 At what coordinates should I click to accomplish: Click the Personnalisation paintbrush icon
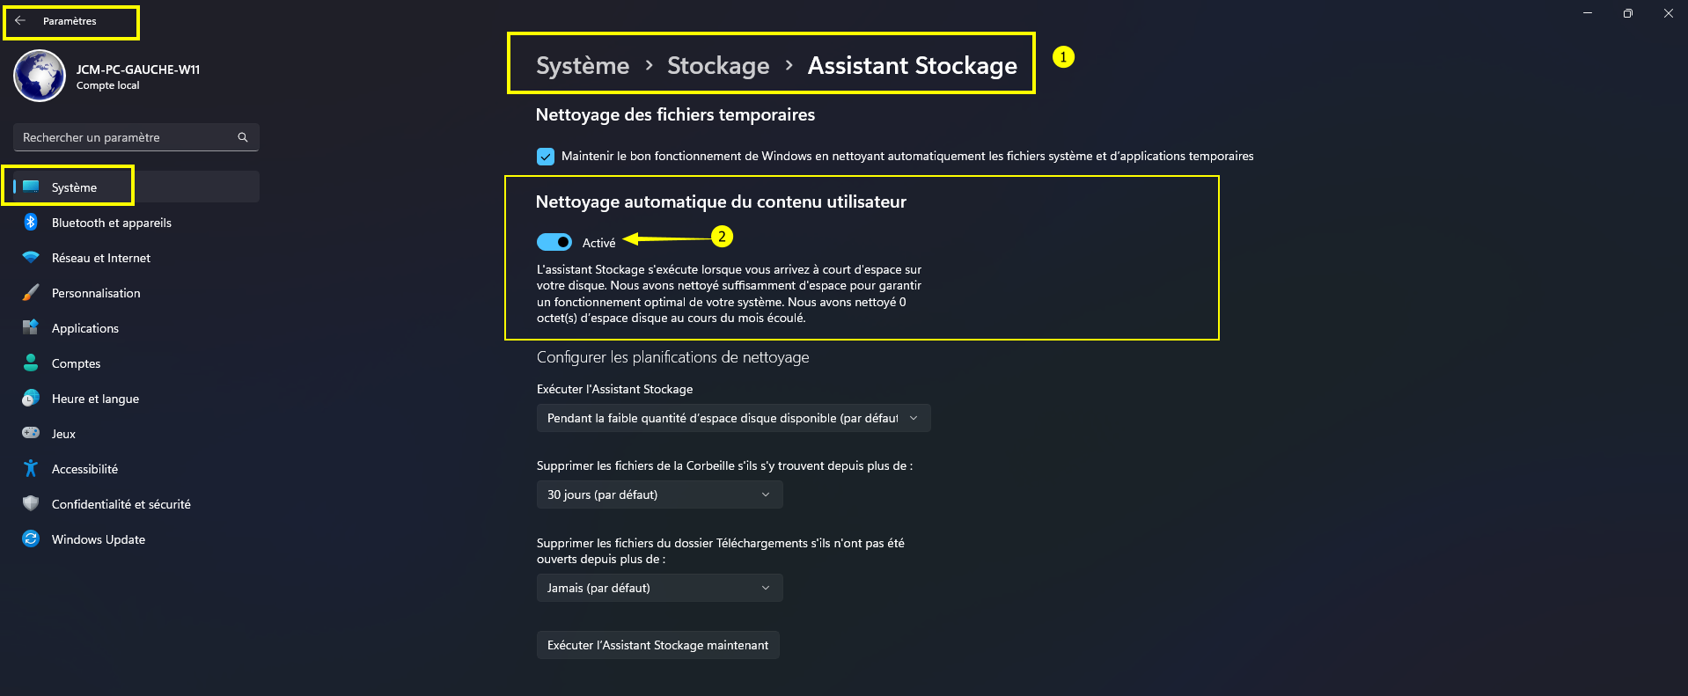pos(31,293)
